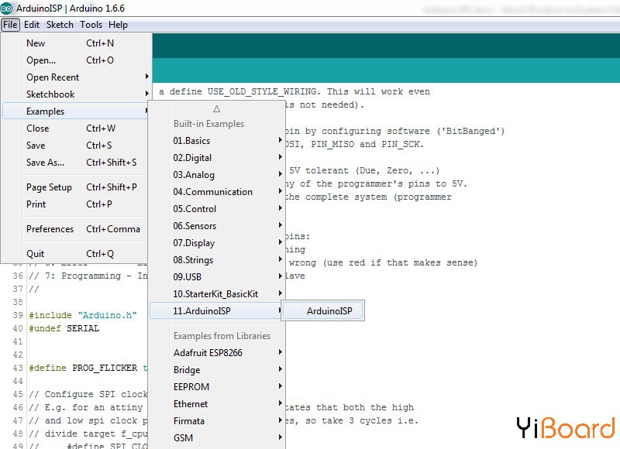The height and width of the screenshot is (449, 620).
Task: Open the 10.StarterKit_BasicKit submenu
Action: pos(217,294)
